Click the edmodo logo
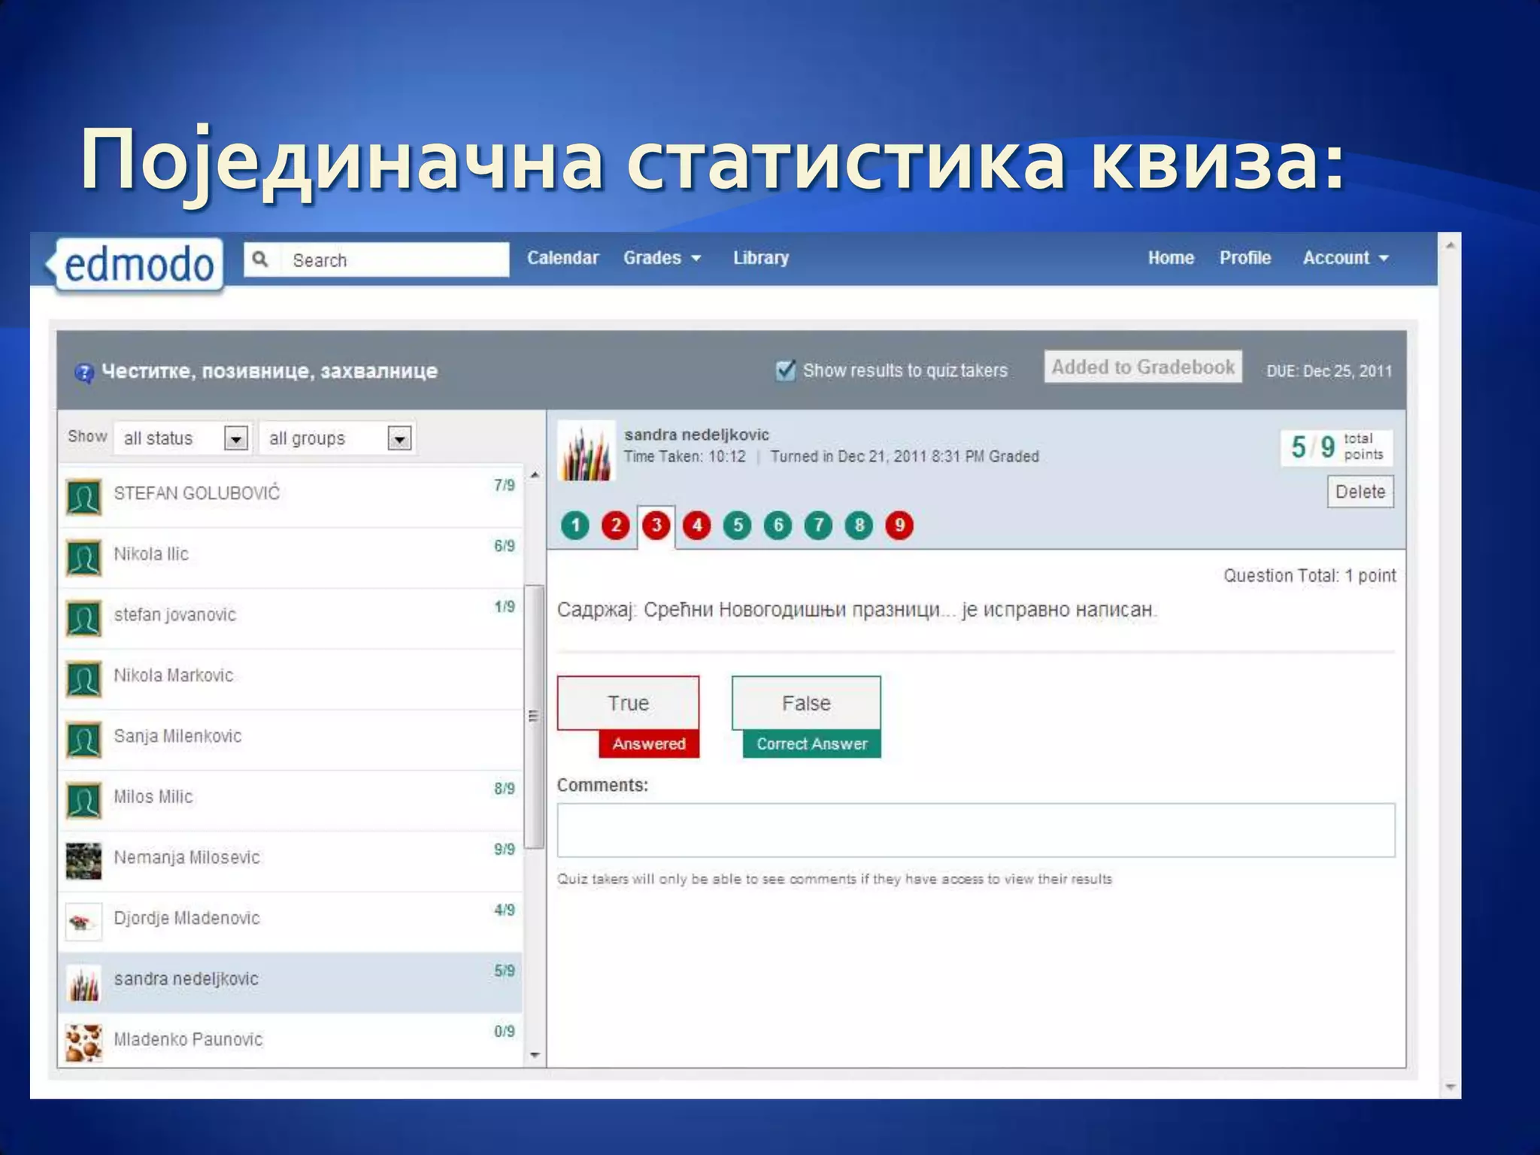 point(139,265)
